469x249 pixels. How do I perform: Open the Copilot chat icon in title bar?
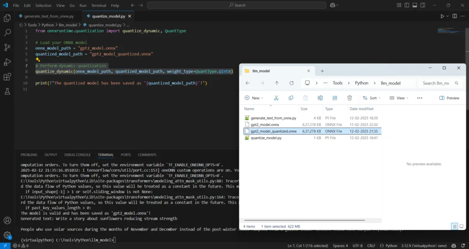pyautogui.click(x=333, y=5)
